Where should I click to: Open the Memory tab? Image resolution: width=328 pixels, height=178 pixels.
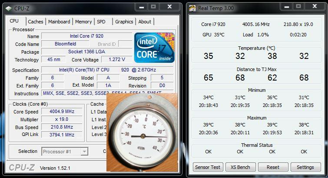pyautogui.click(x=83, y=22)
